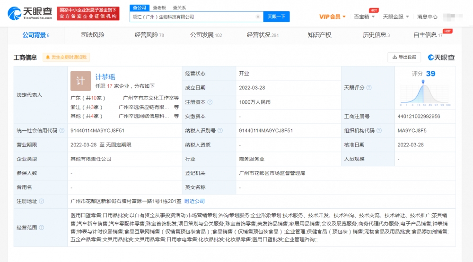Select the 成立日期 value 2022-03-28
The image size is (473, 262).
pos(252,88)
